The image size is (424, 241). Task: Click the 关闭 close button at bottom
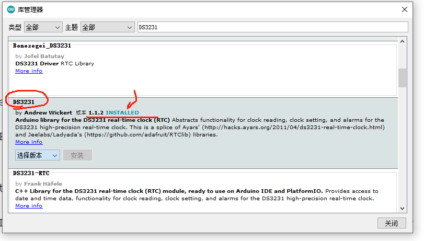391,223
